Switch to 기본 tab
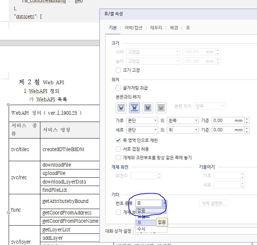This screenshot has width=257, height=245. click(x=113, y=28)
